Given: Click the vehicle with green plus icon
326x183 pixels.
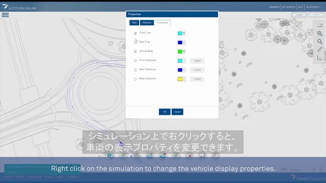Looking at the screenshot, I should (x=150, y=156).
